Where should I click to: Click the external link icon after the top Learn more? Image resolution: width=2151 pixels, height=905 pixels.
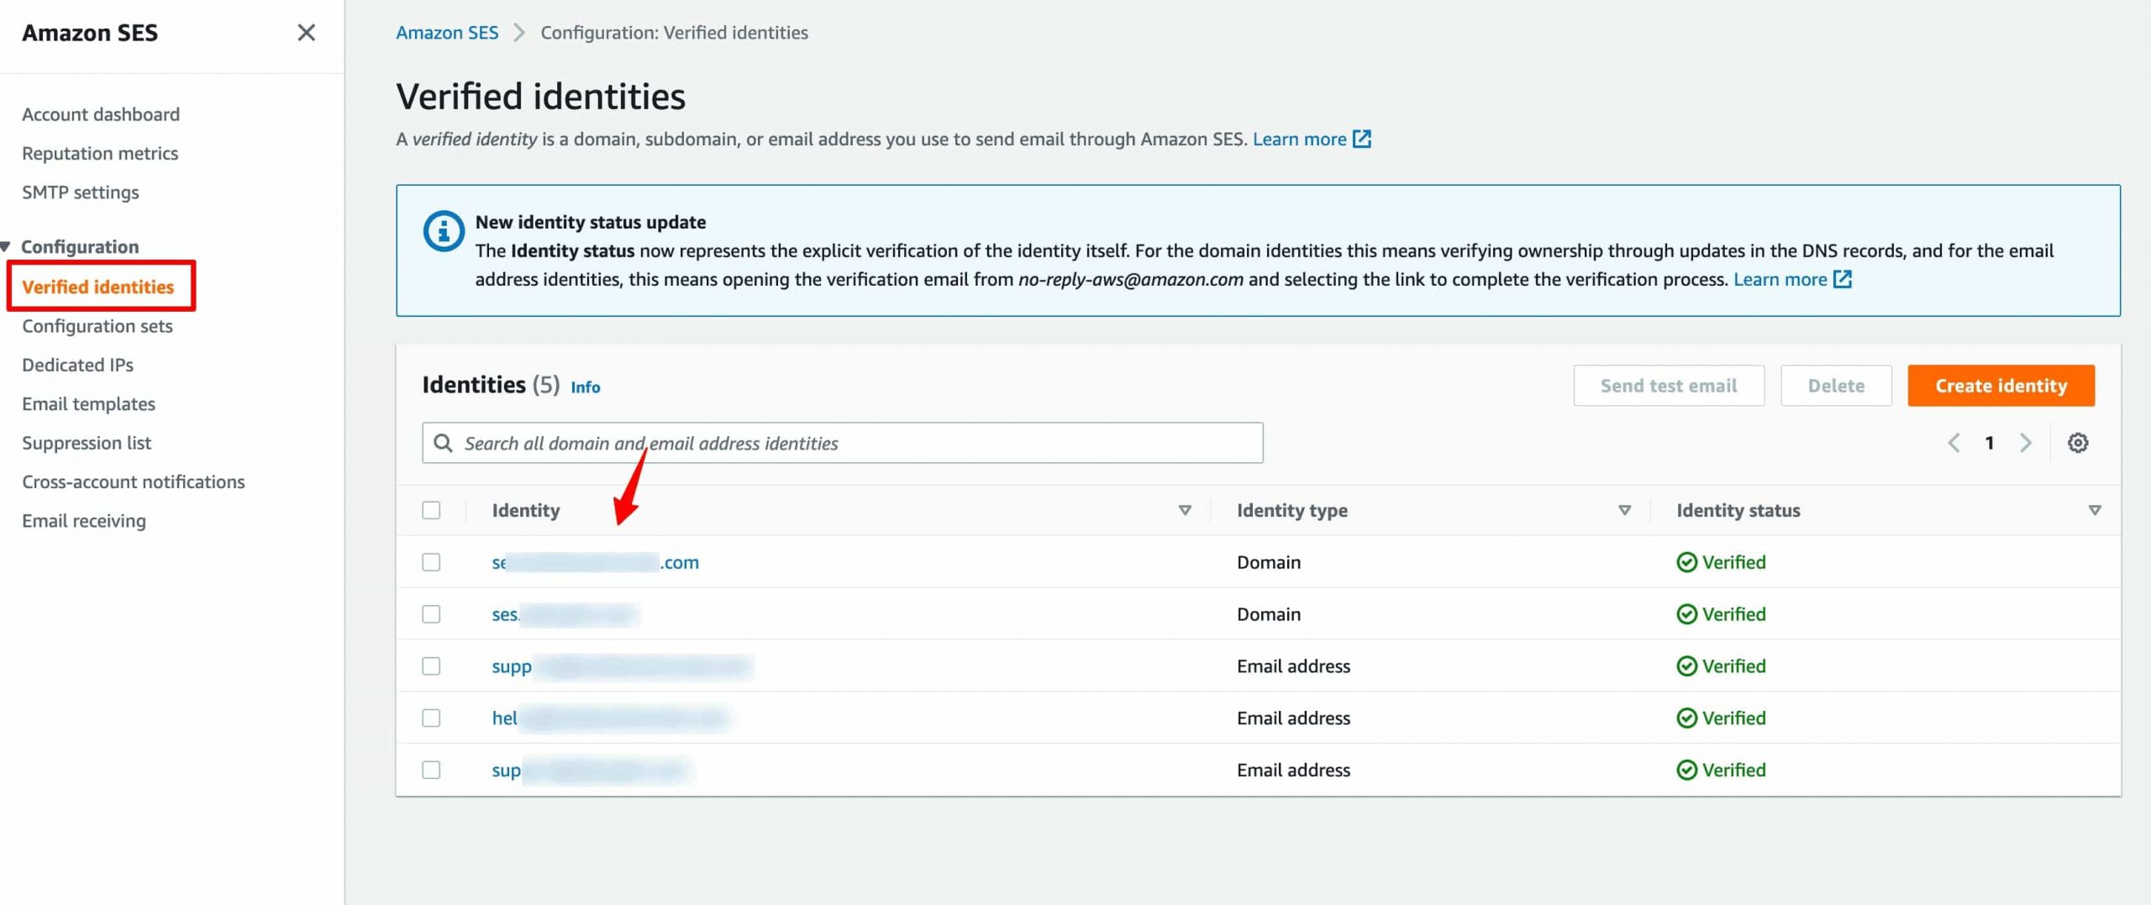1362,139
